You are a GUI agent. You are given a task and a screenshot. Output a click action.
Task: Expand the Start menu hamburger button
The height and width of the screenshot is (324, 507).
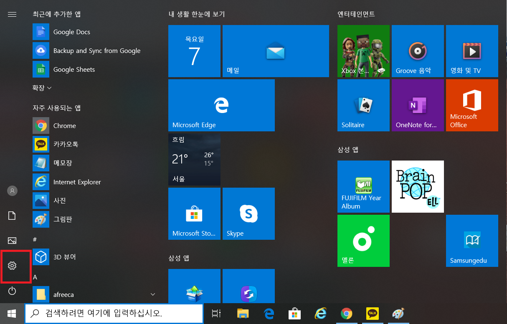[x=12, y=14]
